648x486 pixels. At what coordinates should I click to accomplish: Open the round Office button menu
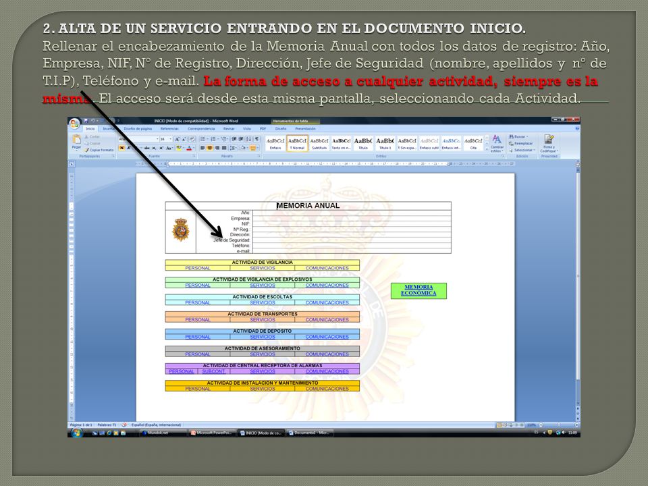click(74, 124)
